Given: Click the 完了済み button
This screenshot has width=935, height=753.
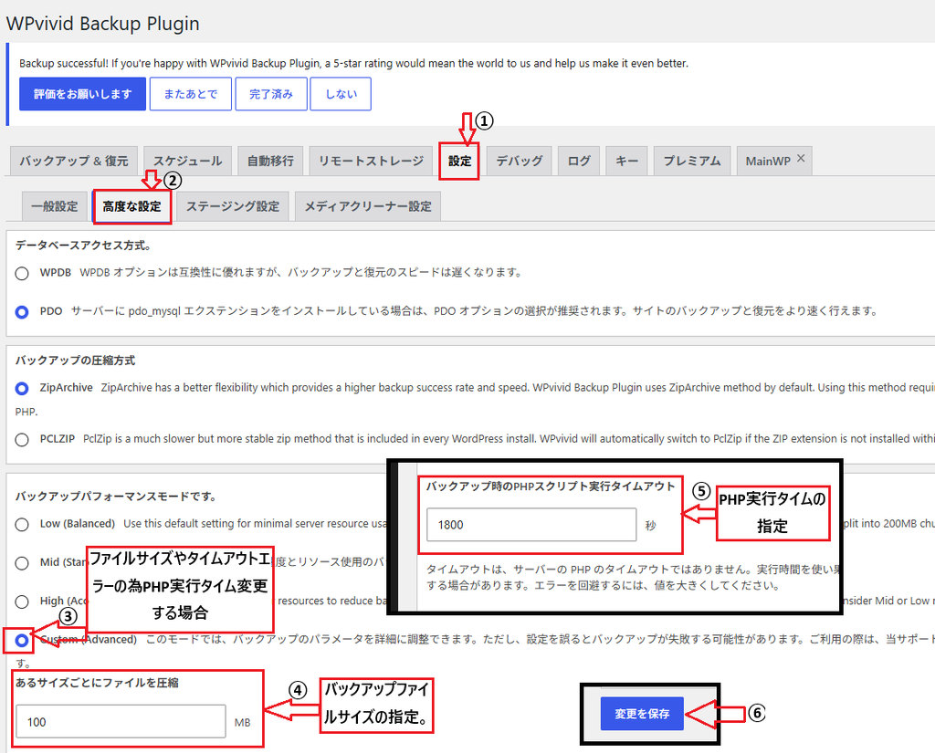Looking at the screenshot, I should (271, 94).
